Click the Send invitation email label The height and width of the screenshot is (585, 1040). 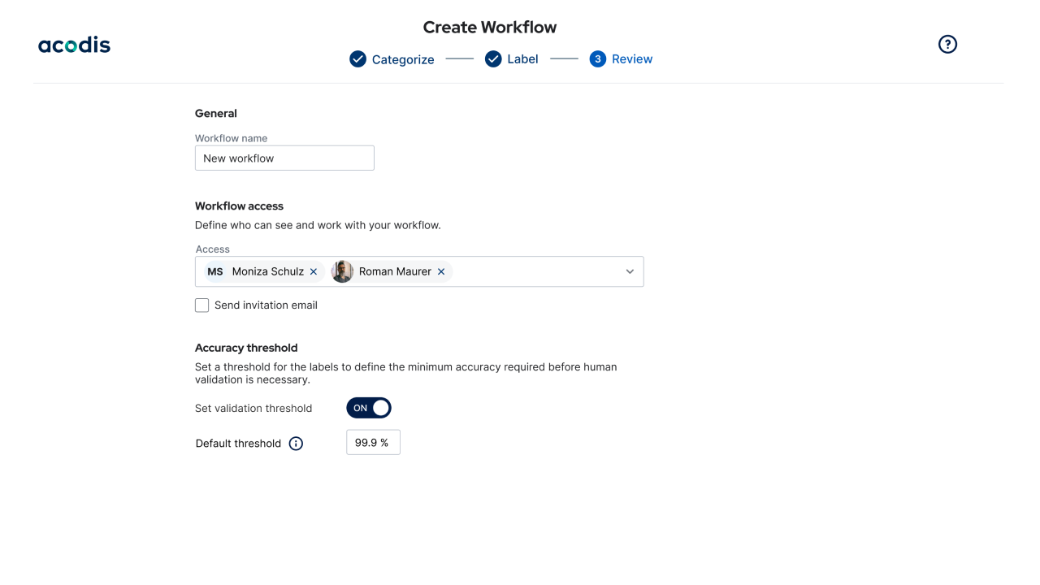pyautogui.click(x=266, y=305)
